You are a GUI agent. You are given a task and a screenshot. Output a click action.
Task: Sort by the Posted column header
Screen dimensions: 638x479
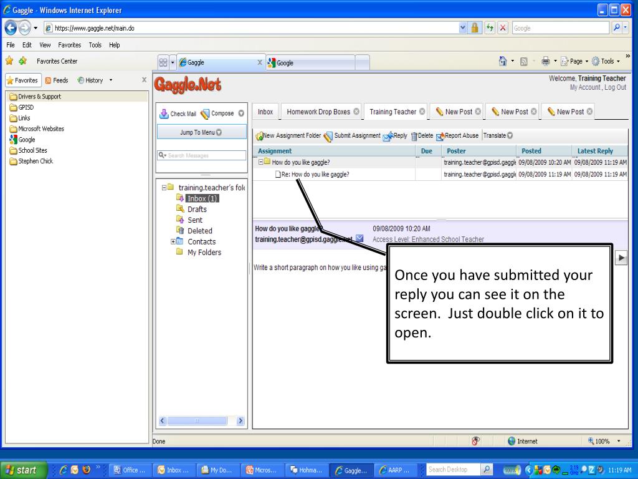point(544,151)
